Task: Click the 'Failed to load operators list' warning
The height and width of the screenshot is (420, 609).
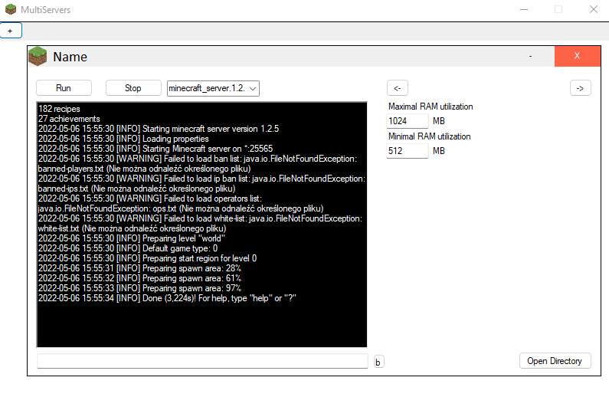Action: tap(181, 203)
